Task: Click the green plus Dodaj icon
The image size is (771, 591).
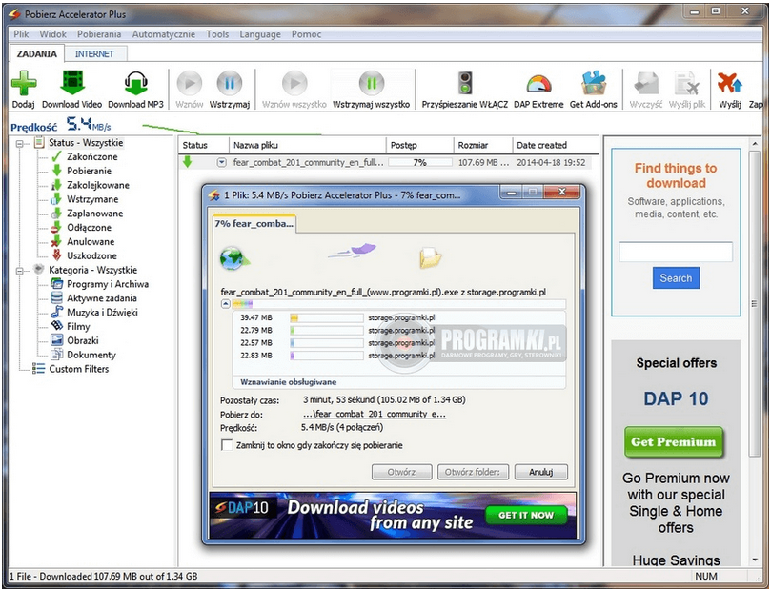Action: [x=24, y=83]
